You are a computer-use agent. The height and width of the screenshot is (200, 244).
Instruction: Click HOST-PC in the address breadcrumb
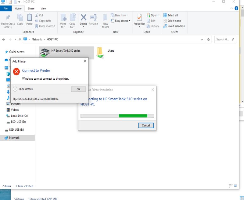52,40
